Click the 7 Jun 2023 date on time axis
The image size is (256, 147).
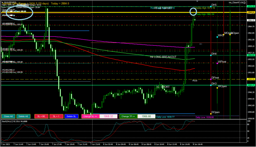coord(5,144)
